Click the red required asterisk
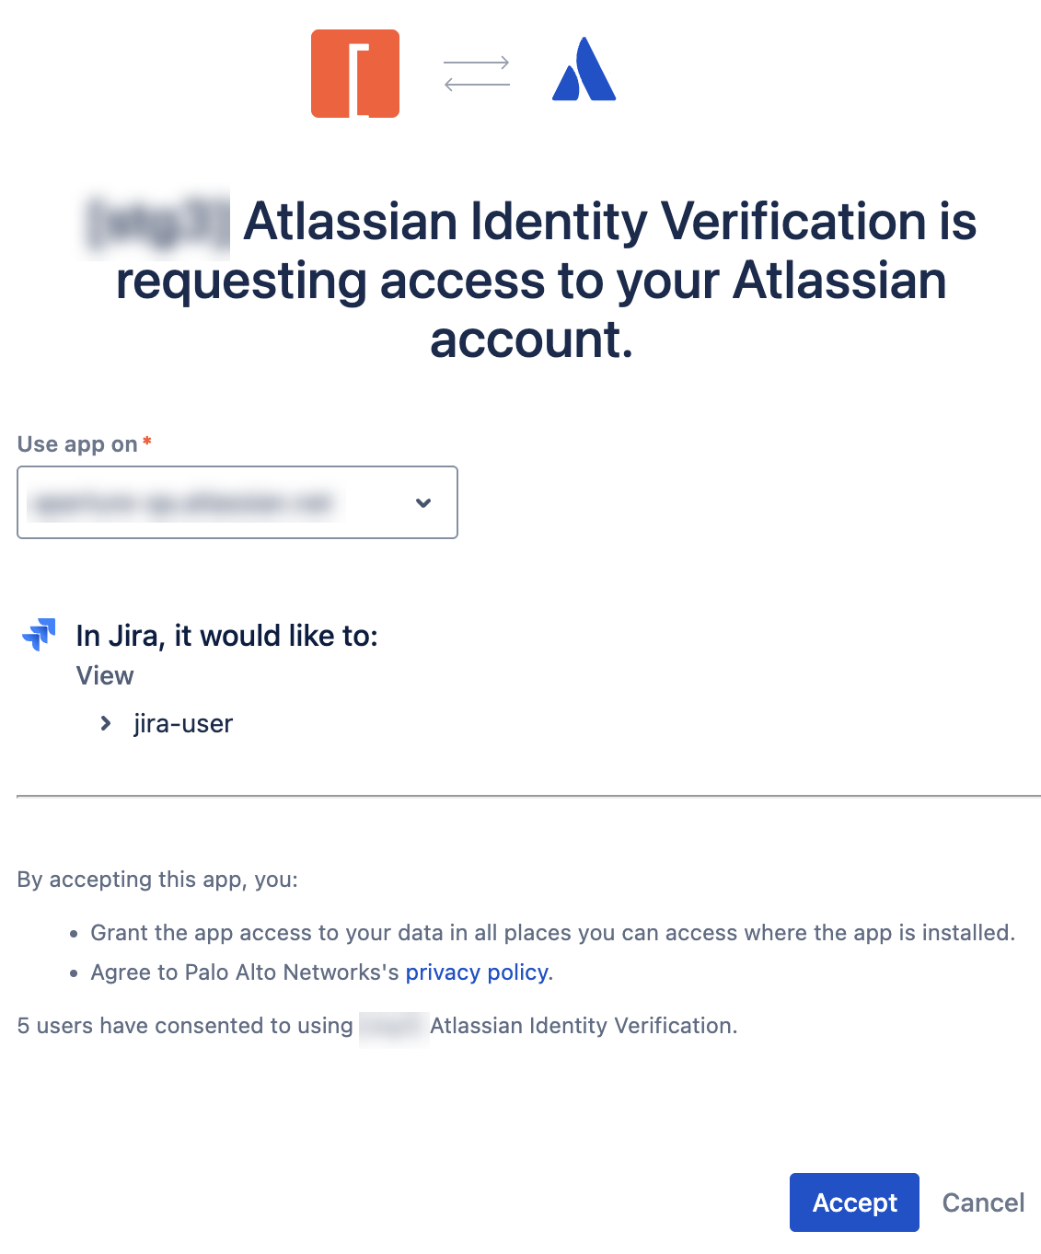 (147, 443)
